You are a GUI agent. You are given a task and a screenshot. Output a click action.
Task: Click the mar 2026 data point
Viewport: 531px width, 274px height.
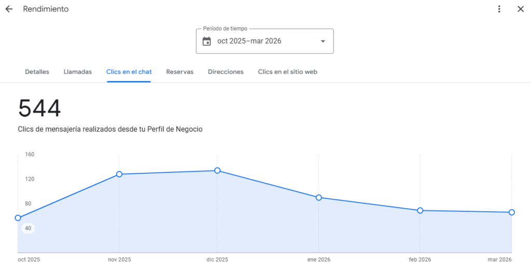pos(512,212)
